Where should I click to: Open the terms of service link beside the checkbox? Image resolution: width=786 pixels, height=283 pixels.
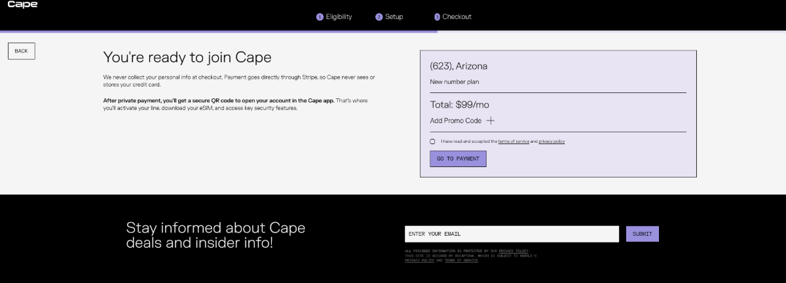[514, 141]
